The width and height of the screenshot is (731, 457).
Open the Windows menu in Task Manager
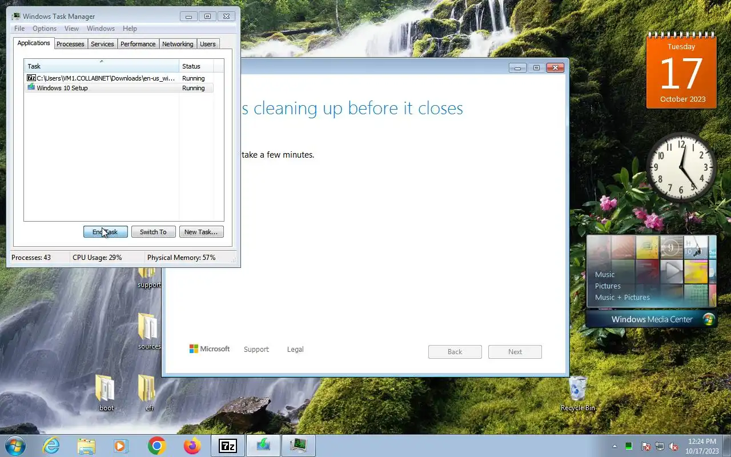101,29
